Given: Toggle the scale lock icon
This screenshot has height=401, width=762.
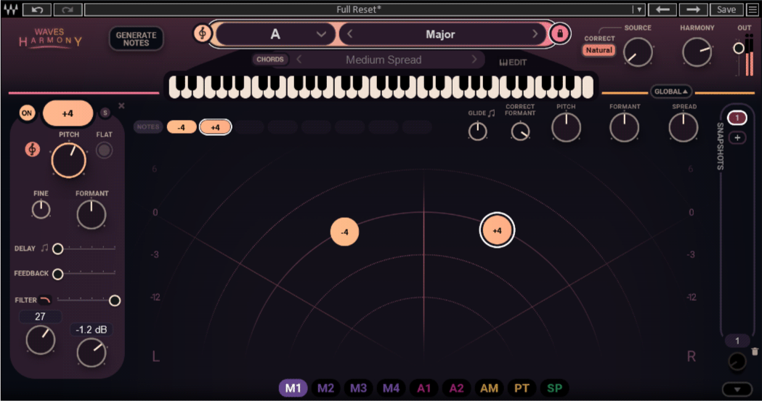Looking at the screenshot, I should [560, 34].
